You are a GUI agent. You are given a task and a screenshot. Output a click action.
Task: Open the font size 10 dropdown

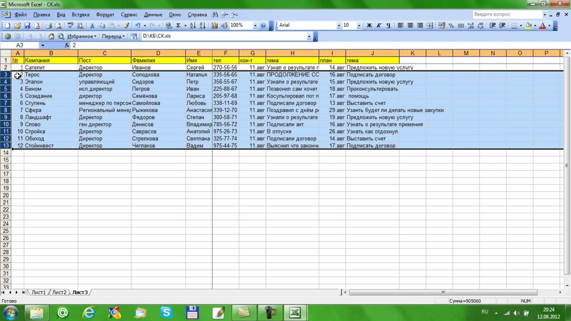[359, 25]
